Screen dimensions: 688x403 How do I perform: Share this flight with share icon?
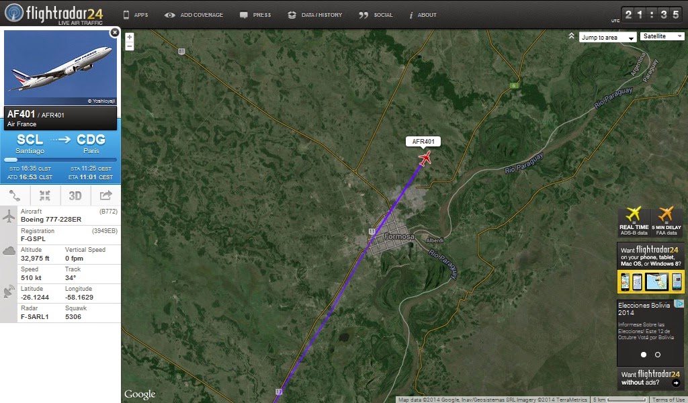click(x=105, y=195)
